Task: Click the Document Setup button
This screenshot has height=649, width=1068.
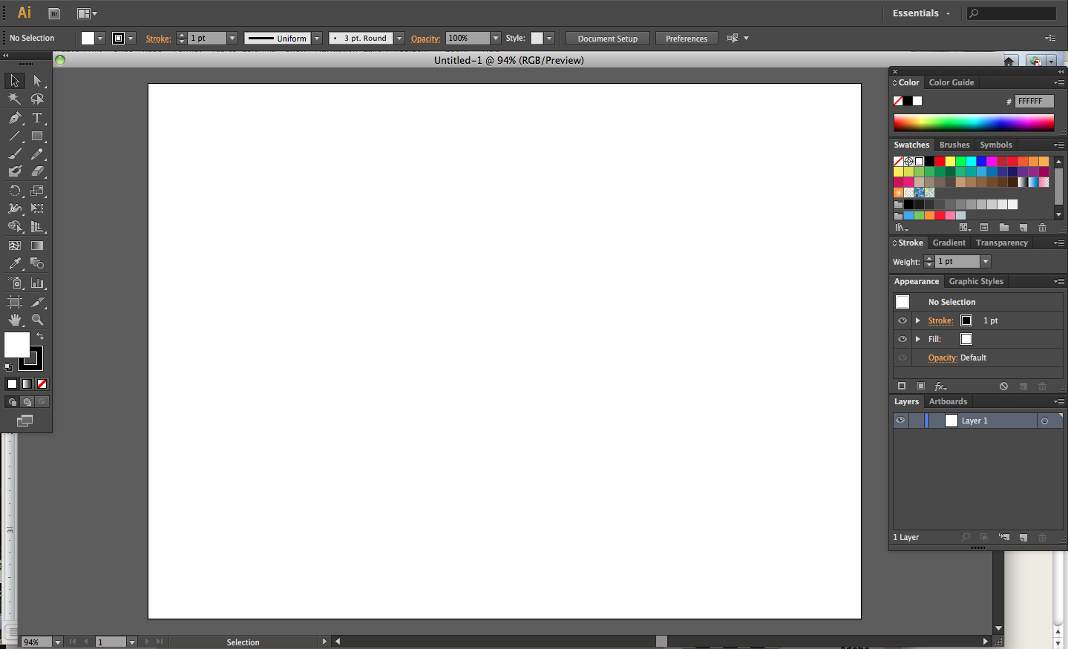Action: (607, 38)
